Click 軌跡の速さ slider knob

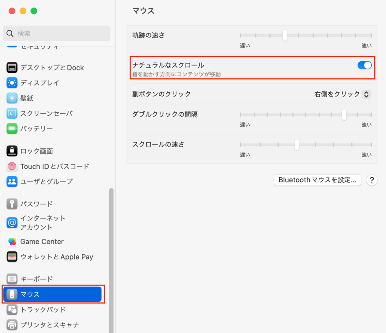pyautogui.click(x=285, y=36)
